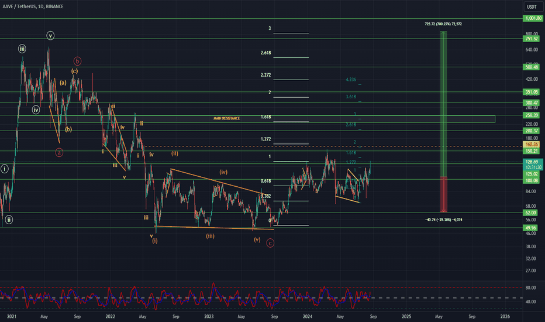The height and width of the screenshot is (322, 545).
Task: Select the 150.21 price level label
Action: (532, 150)
